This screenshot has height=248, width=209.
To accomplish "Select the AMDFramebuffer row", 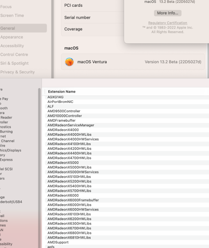I will pos(127,121).
